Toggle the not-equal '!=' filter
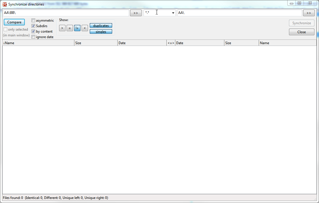 coord(77,28)
